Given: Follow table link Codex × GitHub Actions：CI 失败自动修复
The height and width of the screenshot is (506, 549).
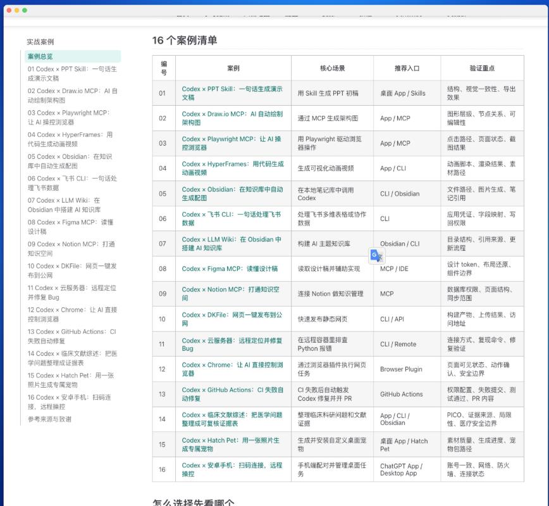Looking at the screenshot, I should point(233,394).
